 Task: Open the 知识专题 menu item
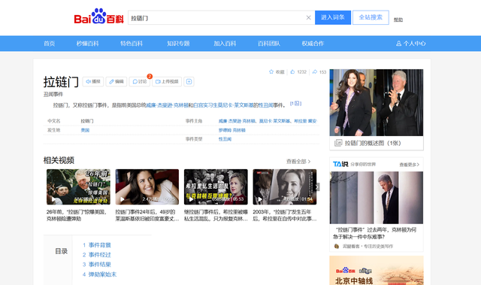pyautogui.click(x=178, y=44)
